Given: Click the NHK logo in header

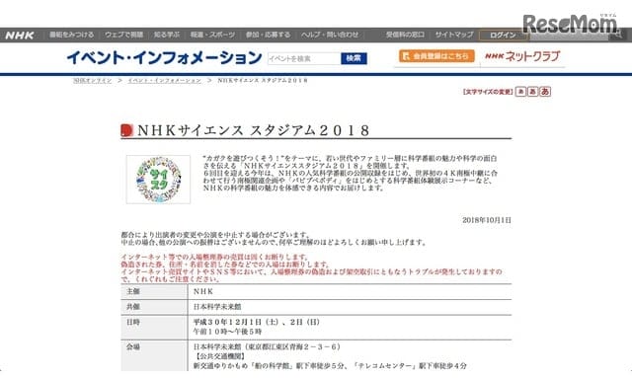Looking at the screenshot, I should 20,36.
